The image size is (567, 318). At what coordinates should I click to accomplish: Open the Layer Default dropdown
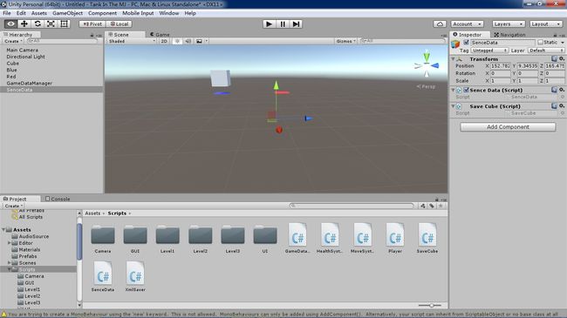(x=546, y=51)
